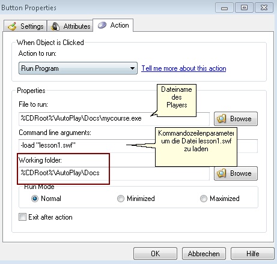Viewport: 277px width, 264px height.
Task: Click the Command line arguments field
Action: (x=138, y=145)
